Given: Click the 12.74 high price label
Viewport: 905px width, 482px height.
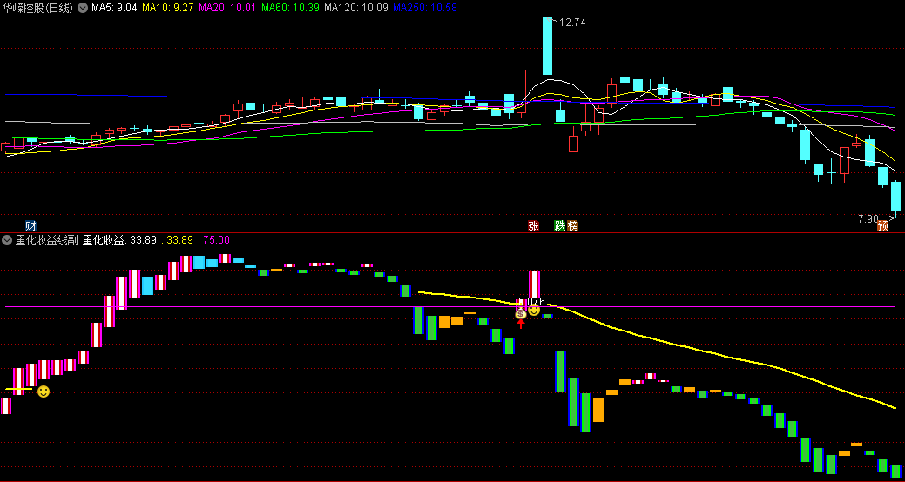Looking at the screenshot, I should [572, 23].
